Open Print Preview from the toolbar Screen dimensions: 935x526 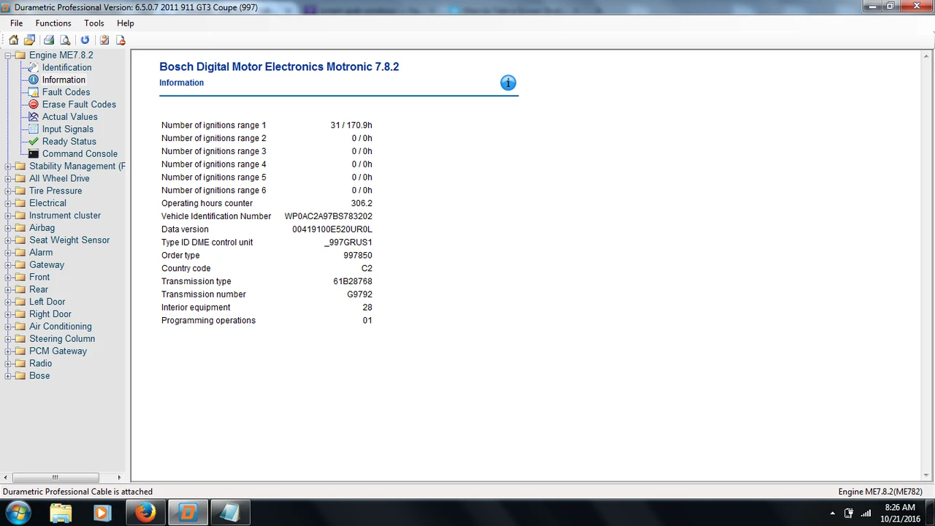[65, 40]
